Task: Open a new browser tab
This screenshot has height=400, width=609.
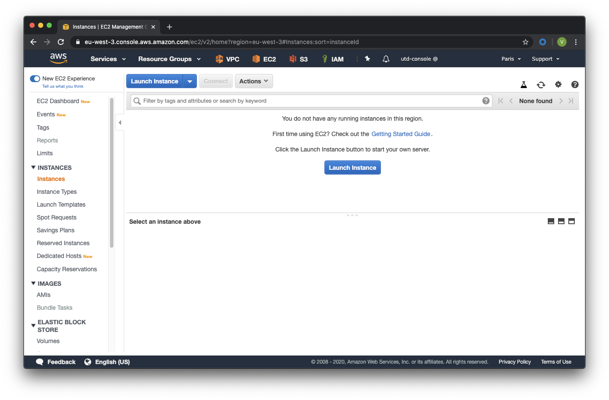Action: (x=169, y=27)
